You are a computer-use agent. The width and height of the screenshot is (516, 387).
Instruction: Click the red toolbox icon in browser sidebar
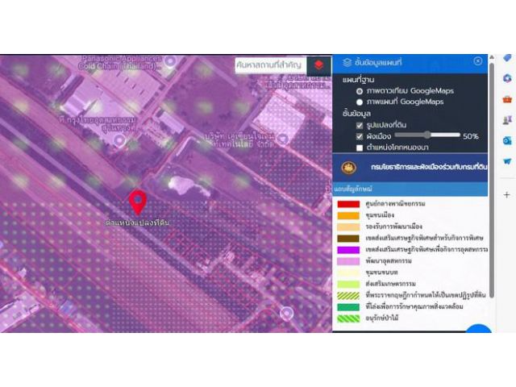click(507, 98)
